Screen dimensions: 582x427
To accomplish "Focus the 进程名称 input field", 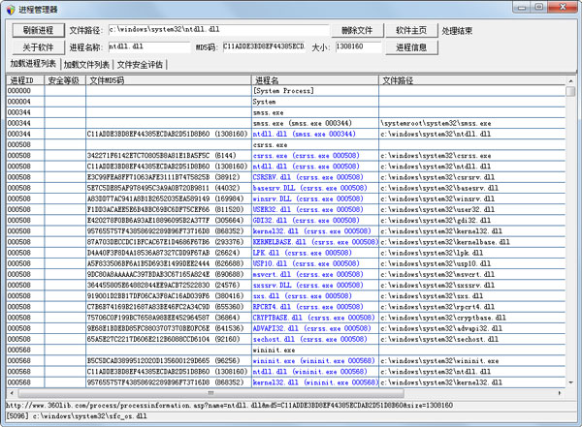I will [148, 47].
